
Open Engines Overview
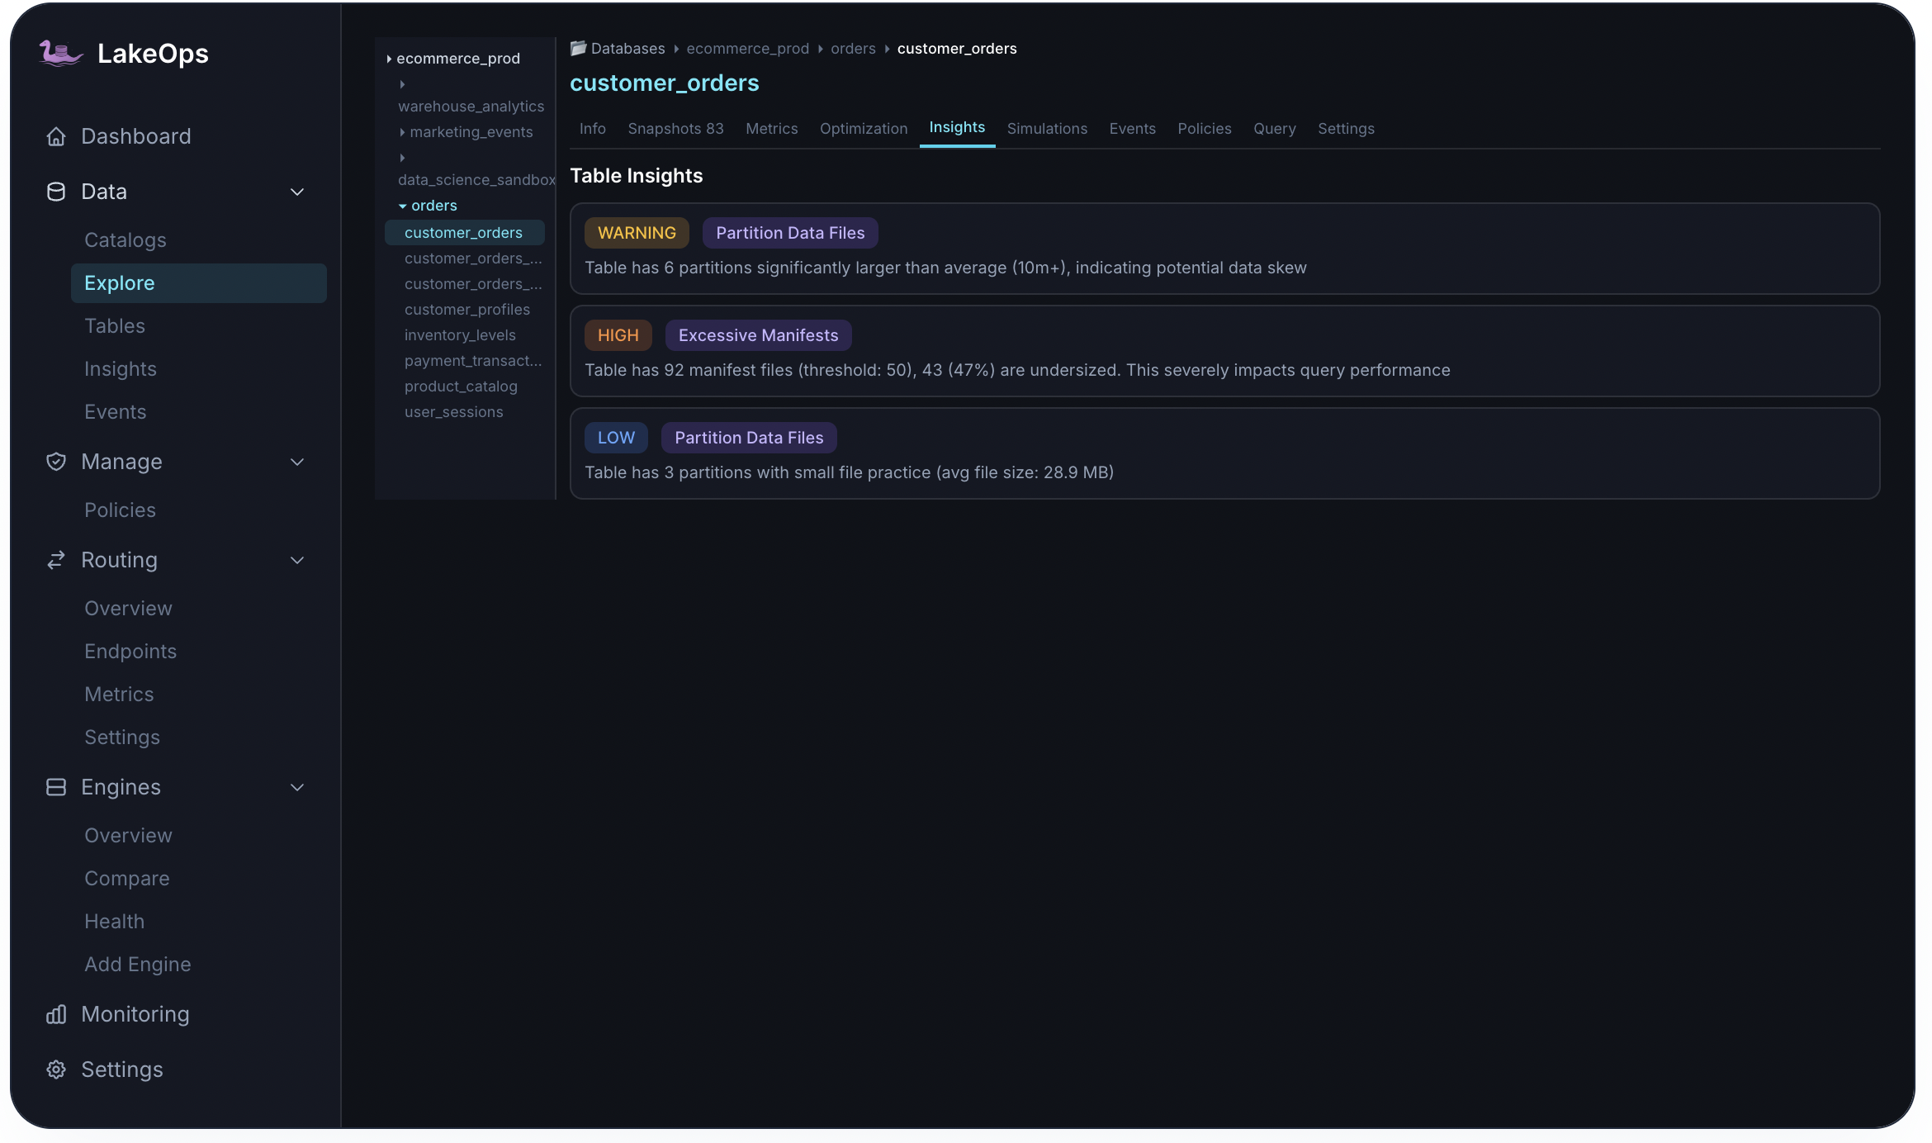click(x=128, y=836)
